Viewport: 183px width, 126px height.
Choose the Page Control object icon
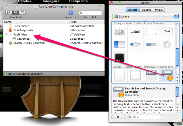[x=120, y=57]
